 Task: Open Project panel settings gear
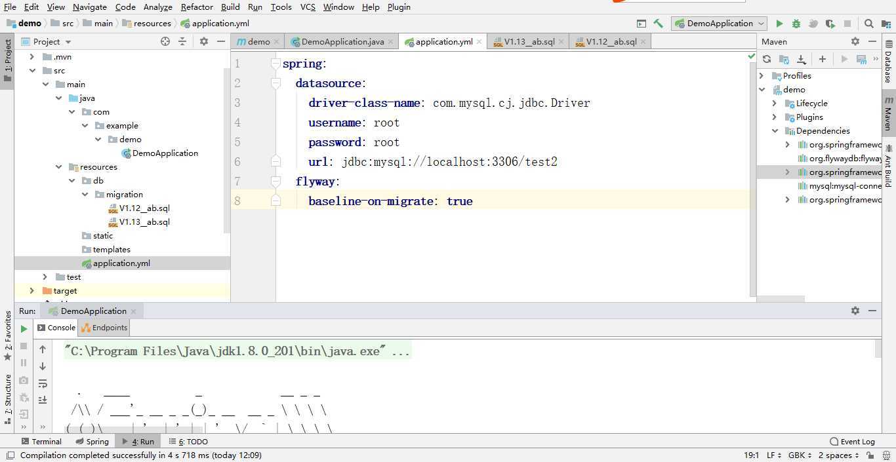(204, 41)
